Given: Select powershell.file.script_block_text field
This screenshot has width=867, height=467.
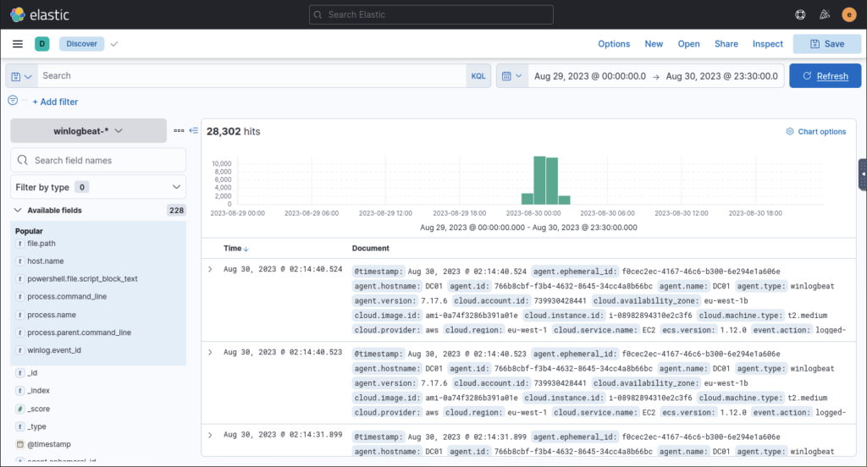Looking at the screenshot, I should click(x=82, y=278).
